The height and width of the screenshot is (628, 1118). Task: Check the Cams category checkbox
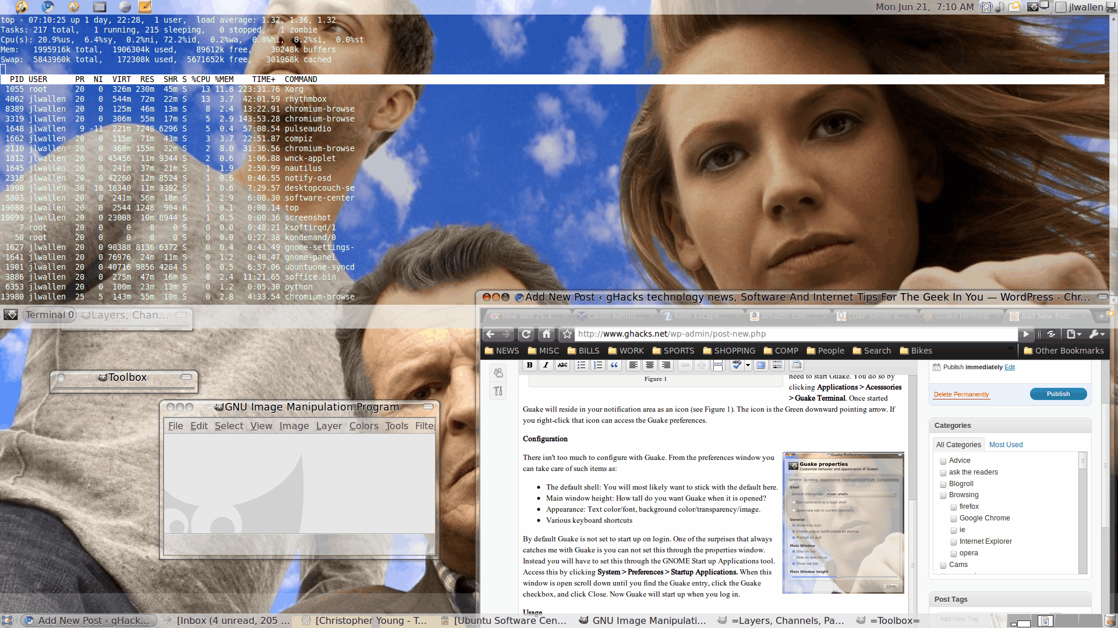pyautogui.click(x=943, y=565)
